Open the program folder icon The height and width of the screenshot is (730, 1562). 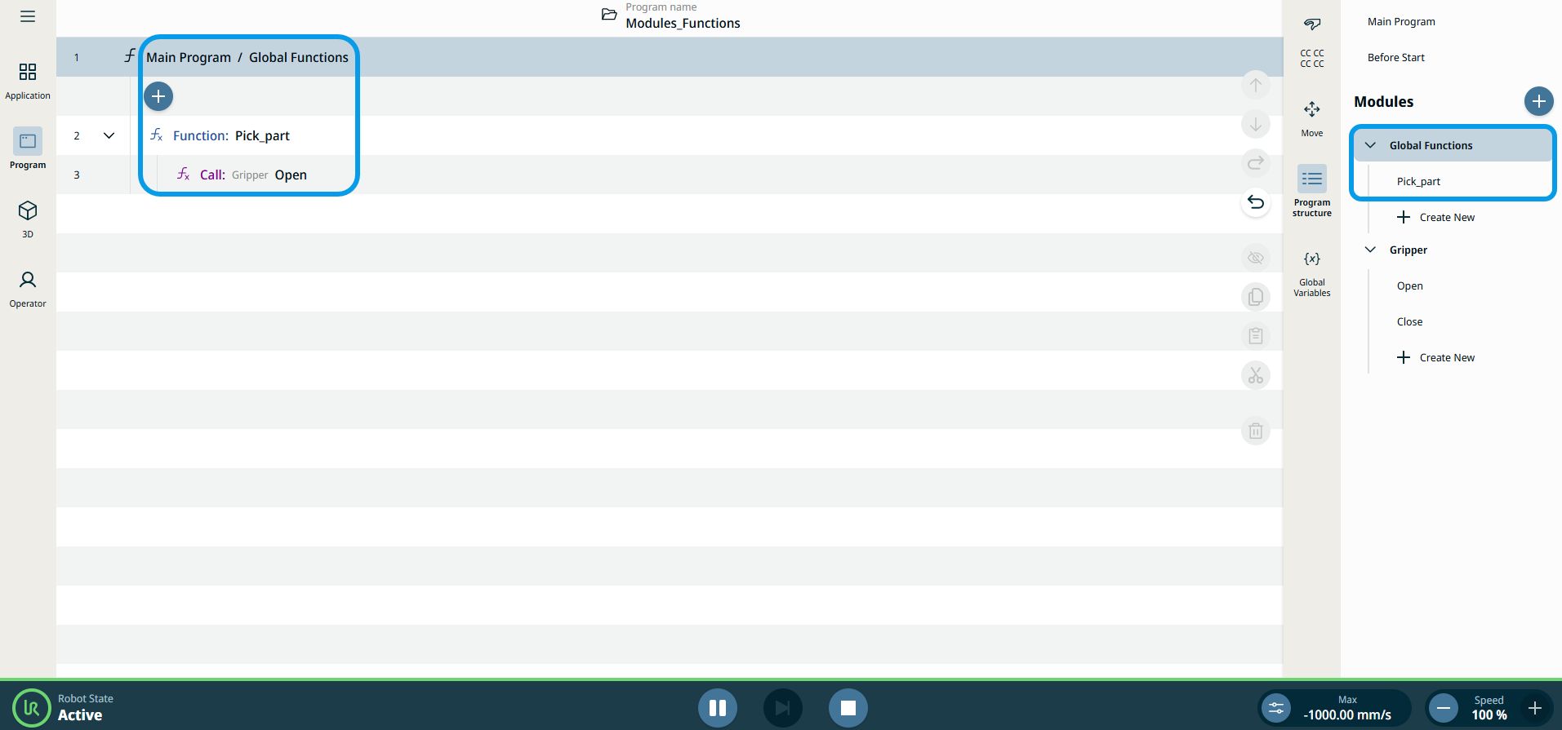point(609,15)
